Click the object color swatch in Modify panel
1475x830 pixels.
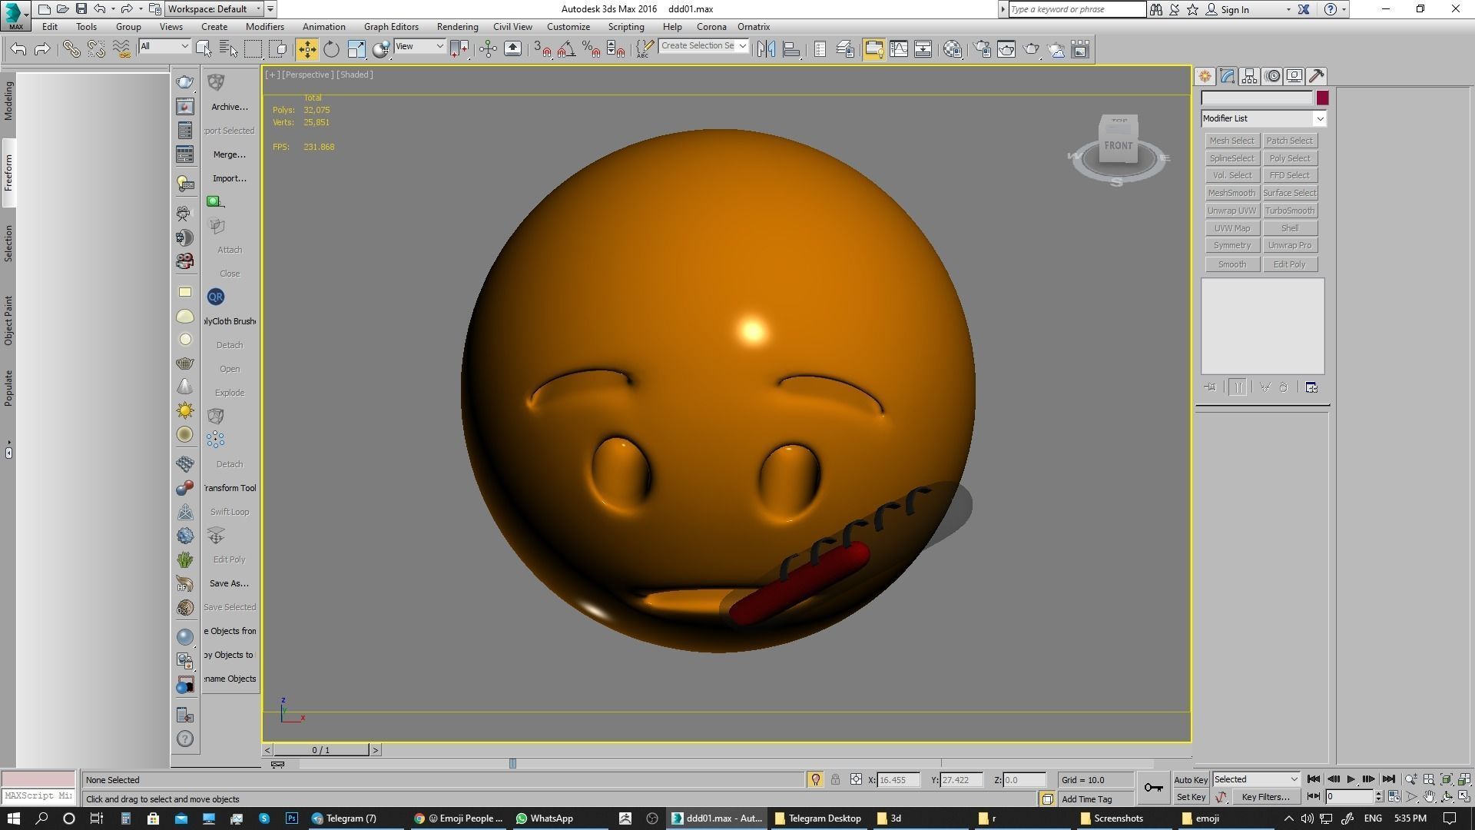[1322, 98]
